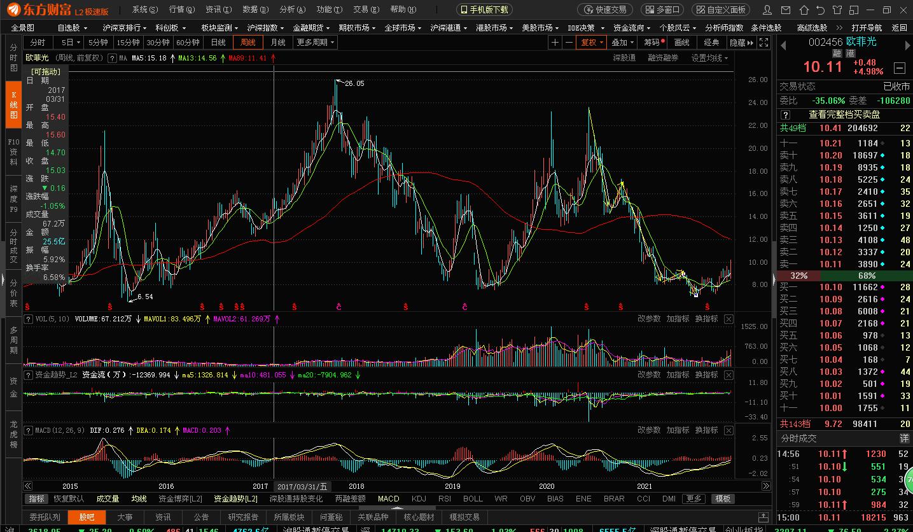Zoom in chart with plus button
The image size is (913, 532).
[555, 43]
